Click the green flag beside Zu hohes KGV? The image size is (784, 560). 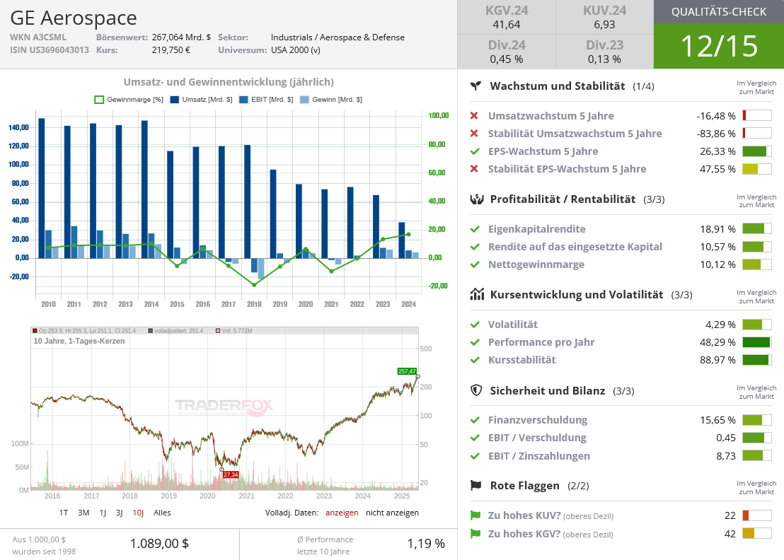click(x=475, y=534)
